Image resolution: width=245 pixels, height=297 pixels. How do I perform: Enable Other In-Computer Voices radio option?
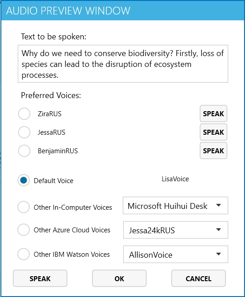coord(24,207)
